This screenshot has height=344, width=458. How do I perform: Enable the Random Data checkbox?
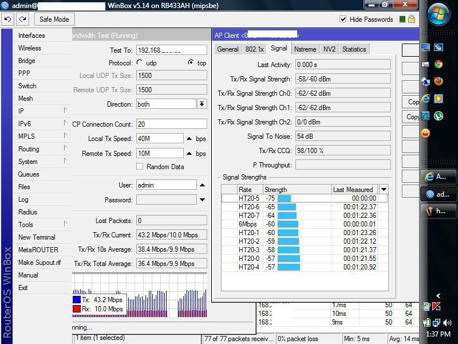[139, 166]
